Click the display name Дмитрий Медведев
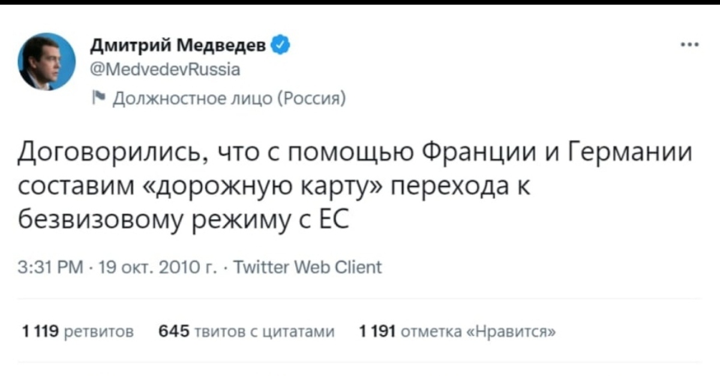Screen dimensions: 720x376 point(179,46)
